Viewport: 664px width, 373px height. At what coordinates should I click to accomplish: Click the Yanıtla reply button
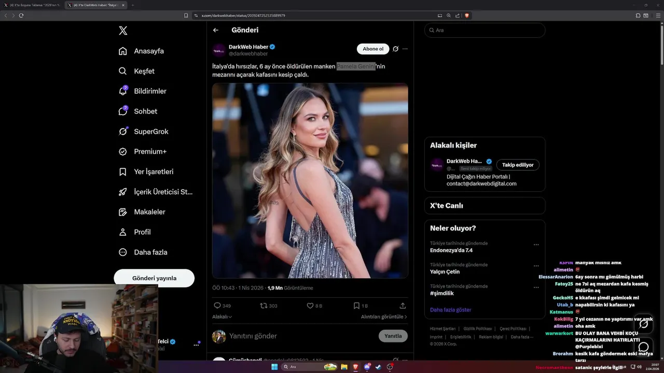click(x=393, y=336)
